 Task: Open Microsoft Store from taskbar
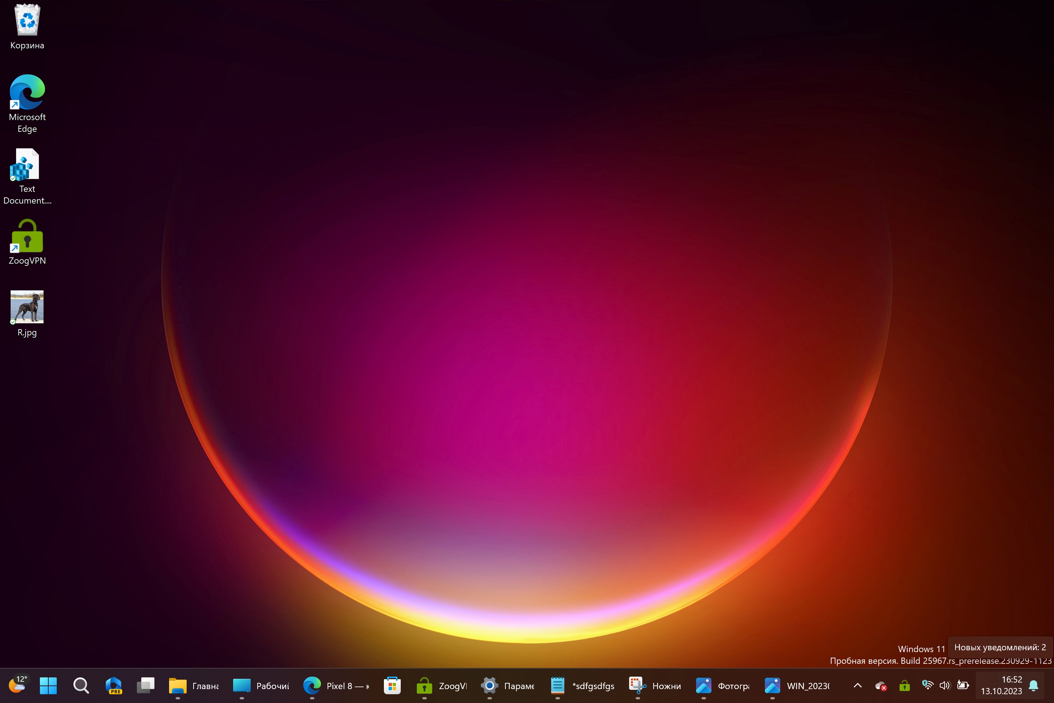pyautogui.click(x=392, y=685)
